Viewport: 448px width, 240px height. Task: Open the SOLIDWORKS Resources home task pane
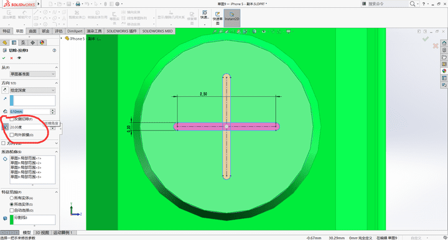(x=444, y=43)
